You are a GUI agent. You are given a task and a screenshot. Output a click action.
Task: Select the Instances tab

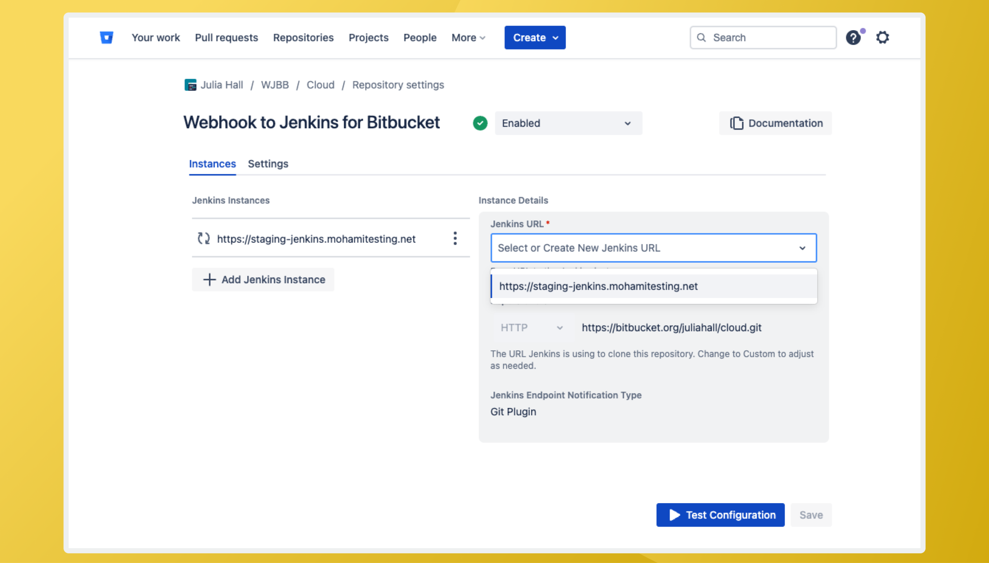pos(212,164)
